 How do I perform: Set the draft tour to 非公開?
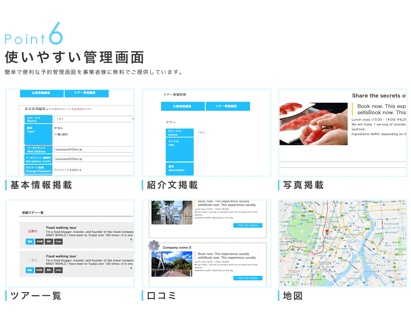point(39,270)
